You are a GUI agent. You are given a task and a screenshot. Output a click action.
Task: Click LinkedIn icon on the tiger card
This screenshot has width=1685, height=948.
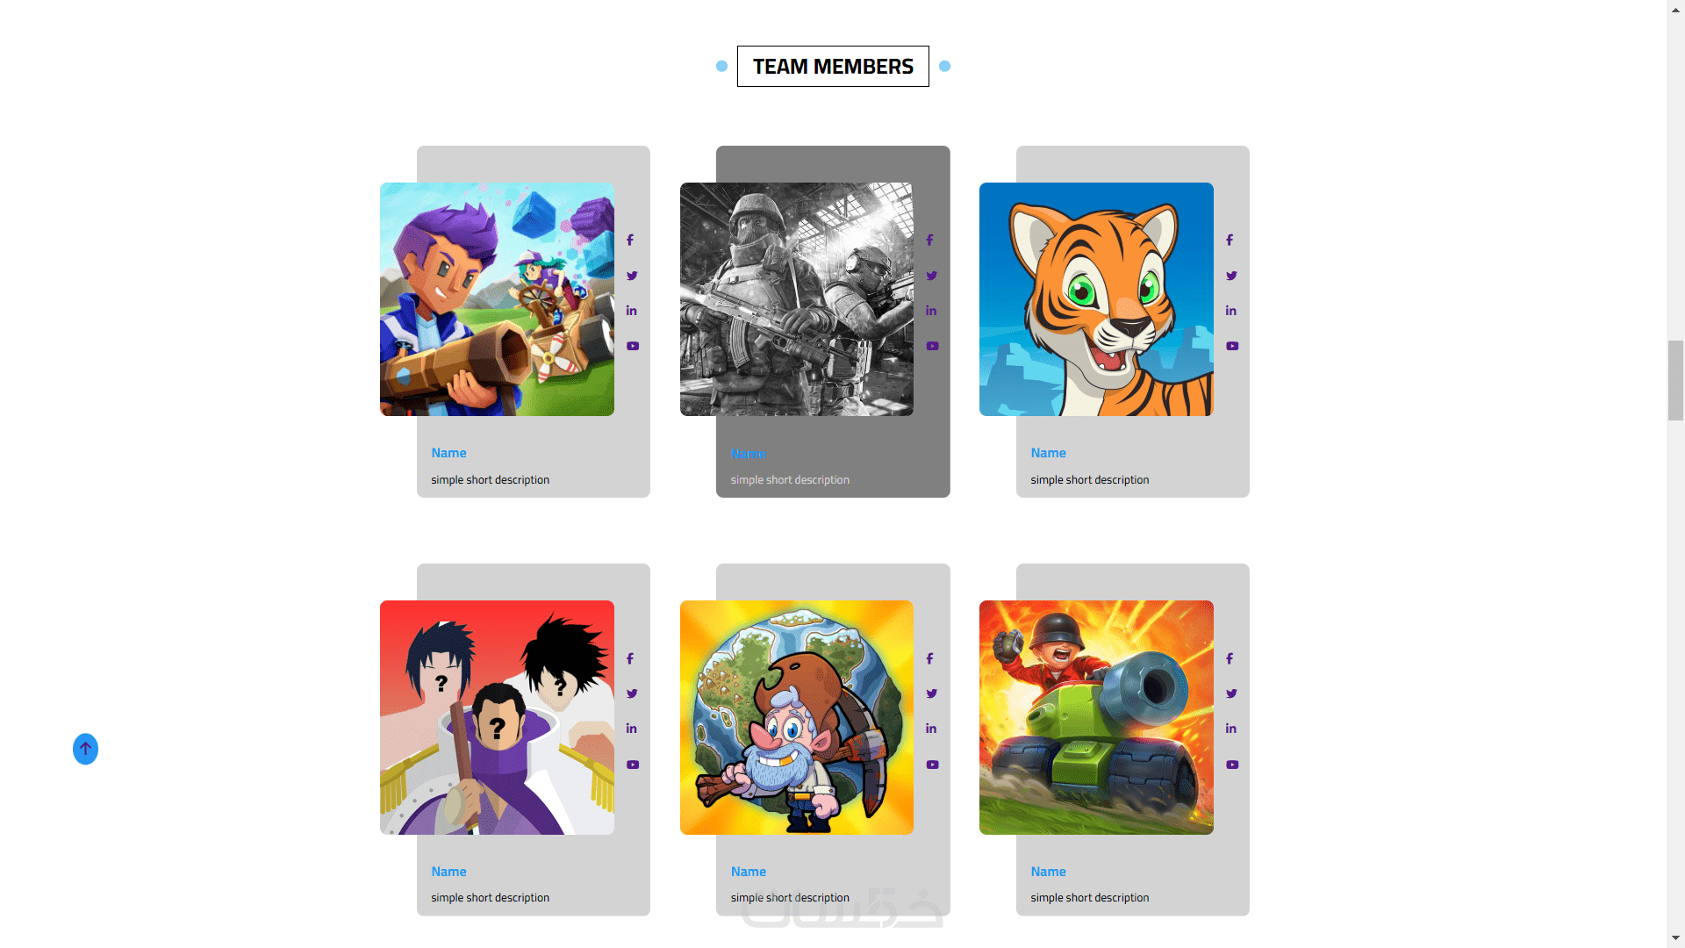1231,311
